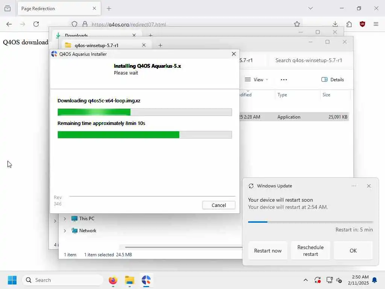Viewport: 385px width, 289px height.
Task: Dismiss the Windows Update notification
Action: pyautogui.click(x=369, y=186)
